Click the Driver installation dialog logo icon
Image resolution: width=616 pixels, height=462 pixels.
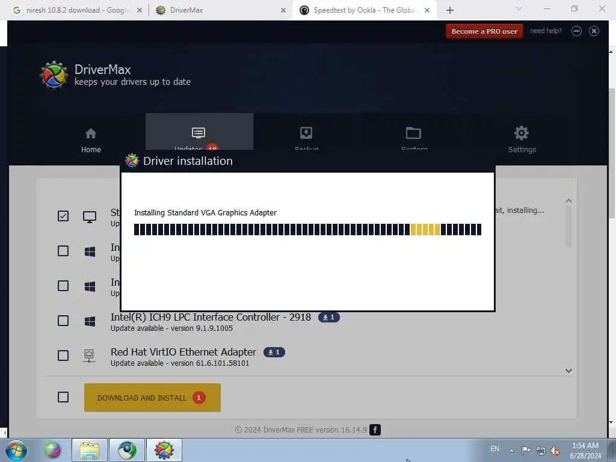(132, 161)
